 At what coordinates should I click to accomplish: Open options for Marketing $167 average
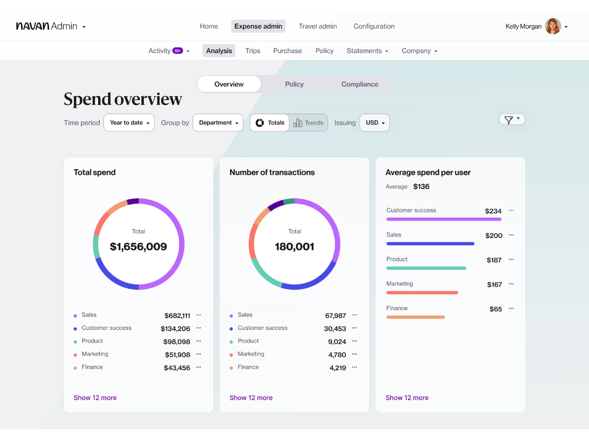tap(511, 284)
